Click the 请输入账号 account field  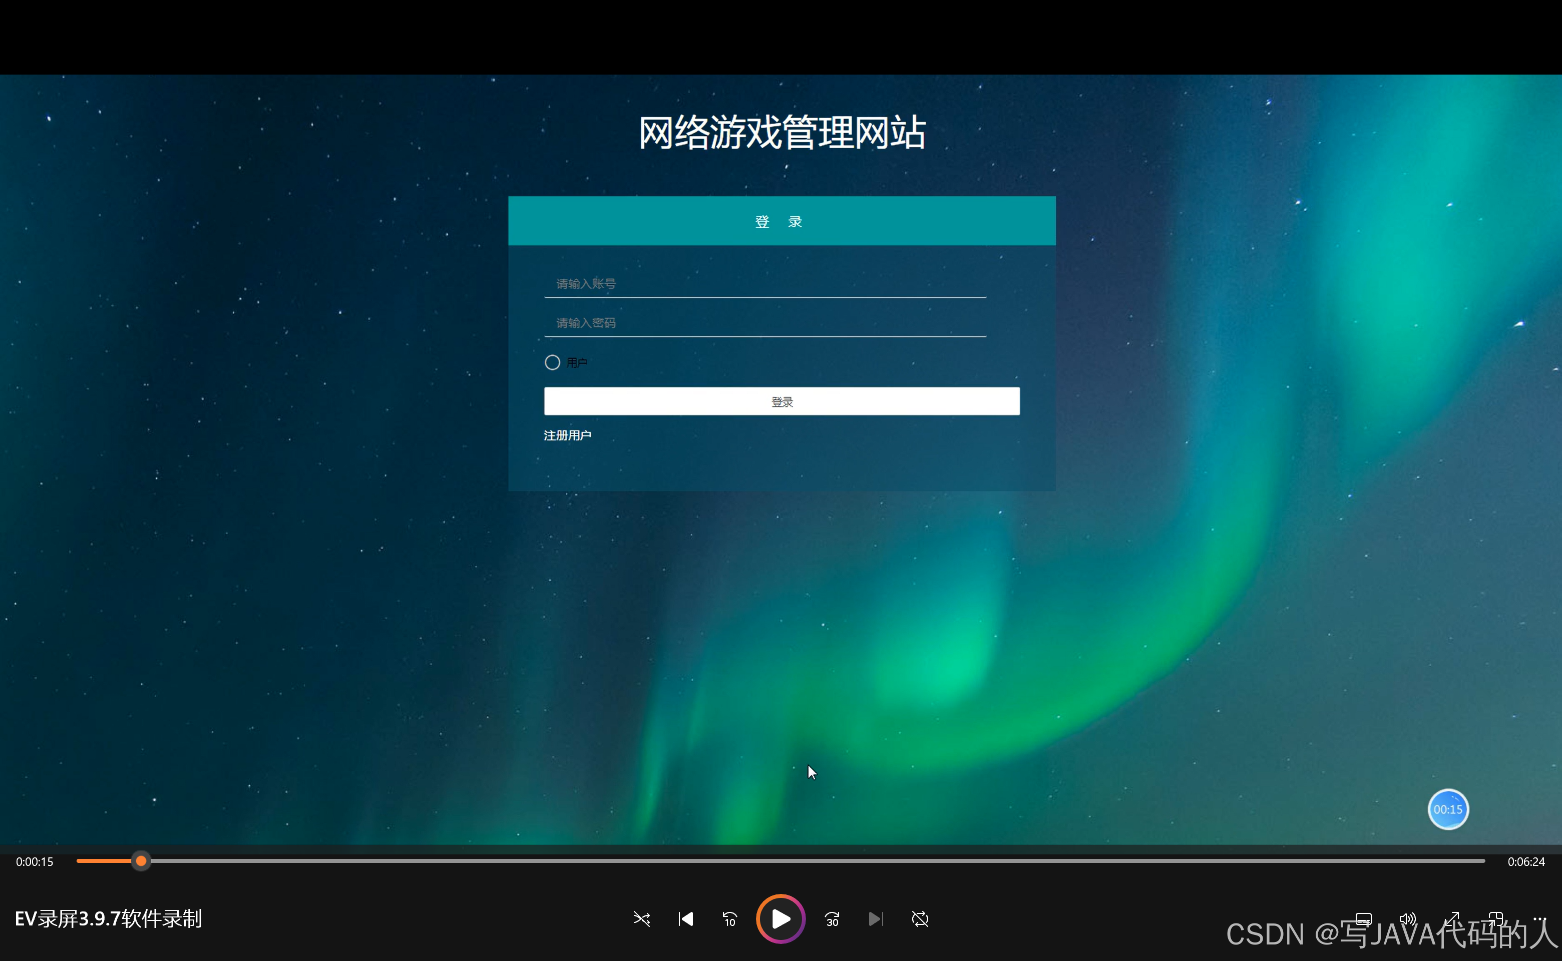point(765,283)
